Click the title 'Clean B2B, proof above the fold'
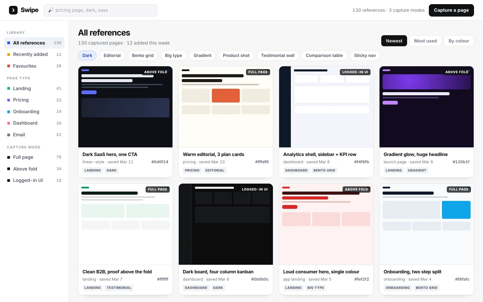Viewport: 483px width, 302px height. tap(117, 272)
